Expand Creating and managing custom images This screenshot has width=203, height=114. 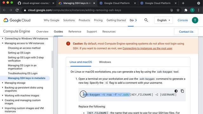coord(3,100)
